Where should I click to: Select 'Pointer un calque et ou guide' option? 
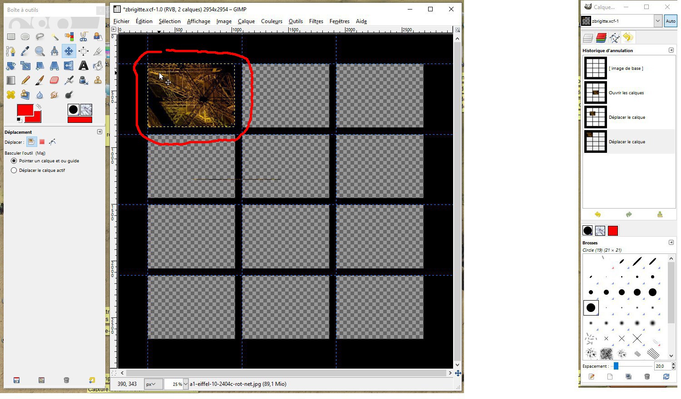(45, 161)
